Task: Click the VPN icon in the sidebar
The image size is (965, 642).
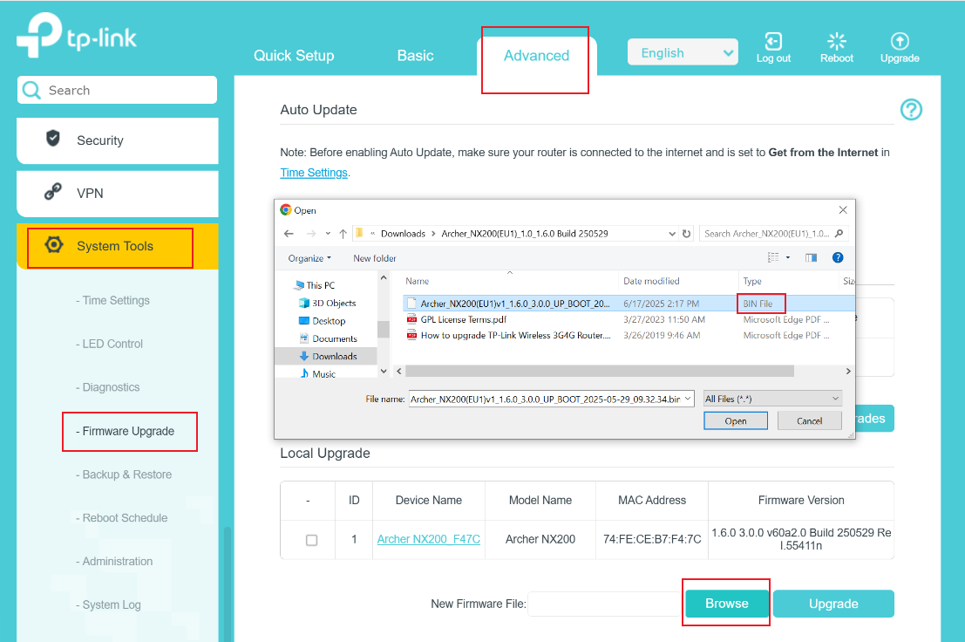Action: point(52,194)
